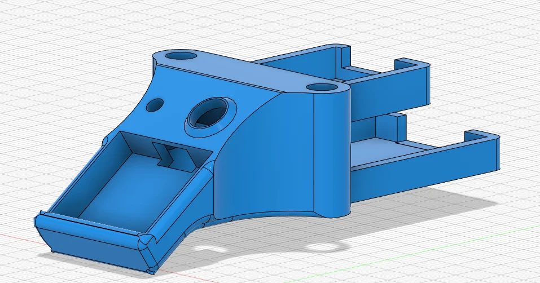Select the arrow-shaped cutout inside the pocket

point(175,157)
